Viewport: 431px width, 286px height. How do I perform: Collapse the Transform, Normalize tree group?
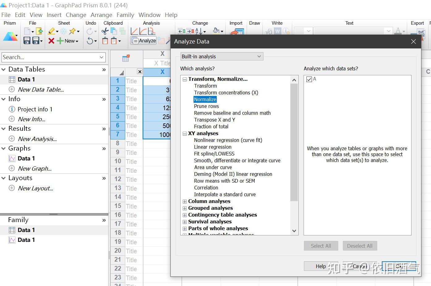coord(185,79)
